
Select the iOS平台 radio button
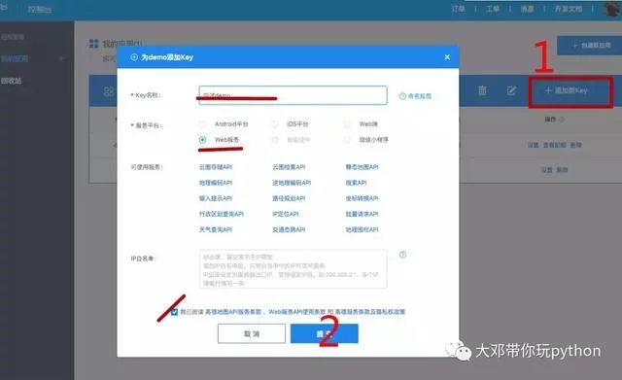coord(274,124)
